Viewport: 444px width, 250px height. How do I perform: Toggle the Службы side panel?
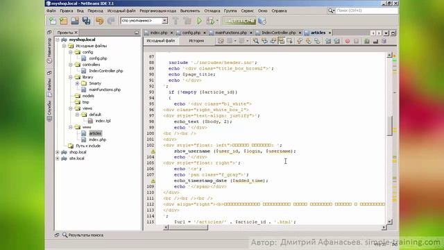click(49, 111)
